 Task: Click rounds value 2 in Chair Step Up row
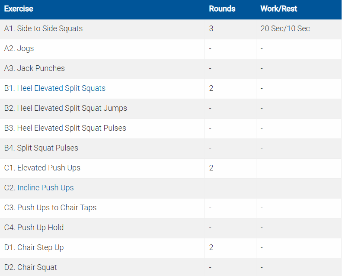[x=211, y=247]
